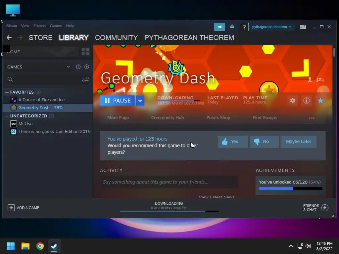Open game info icon
Screen dimensions: 339x254
pyautogui.click(x=306, y=101)
